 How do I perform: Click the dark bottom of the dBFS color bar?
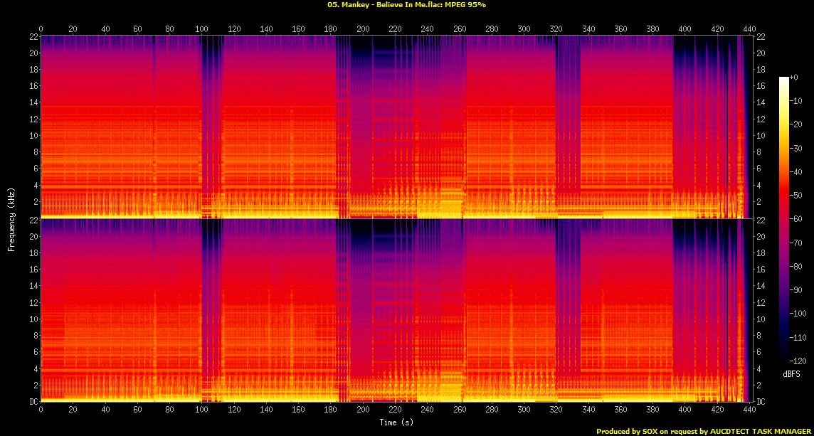pyautogui.click(x=783, y=358)
